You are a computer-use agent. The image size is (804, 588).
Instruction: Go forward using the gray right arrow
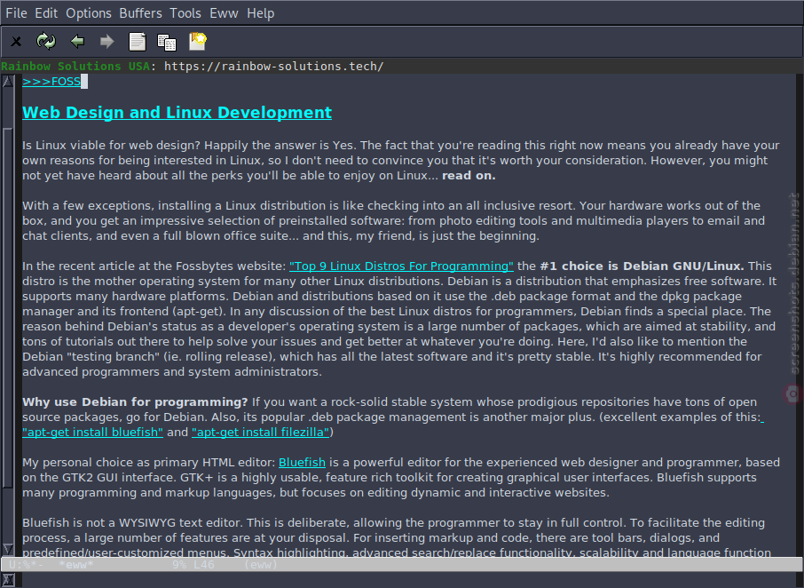click(107, 41)
